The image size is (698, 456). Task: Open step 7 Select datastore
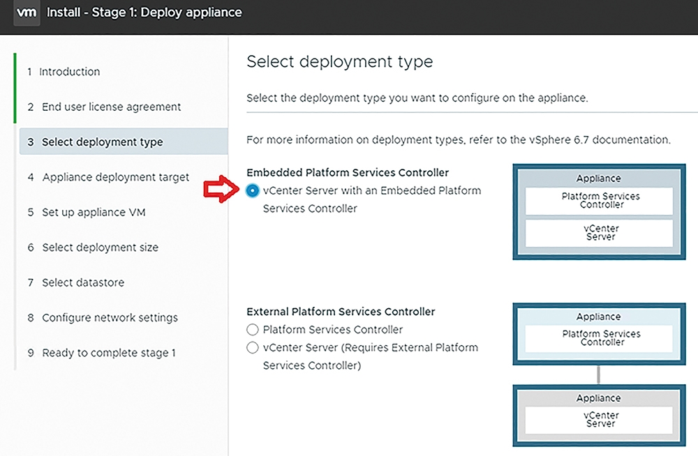point(75,282)
